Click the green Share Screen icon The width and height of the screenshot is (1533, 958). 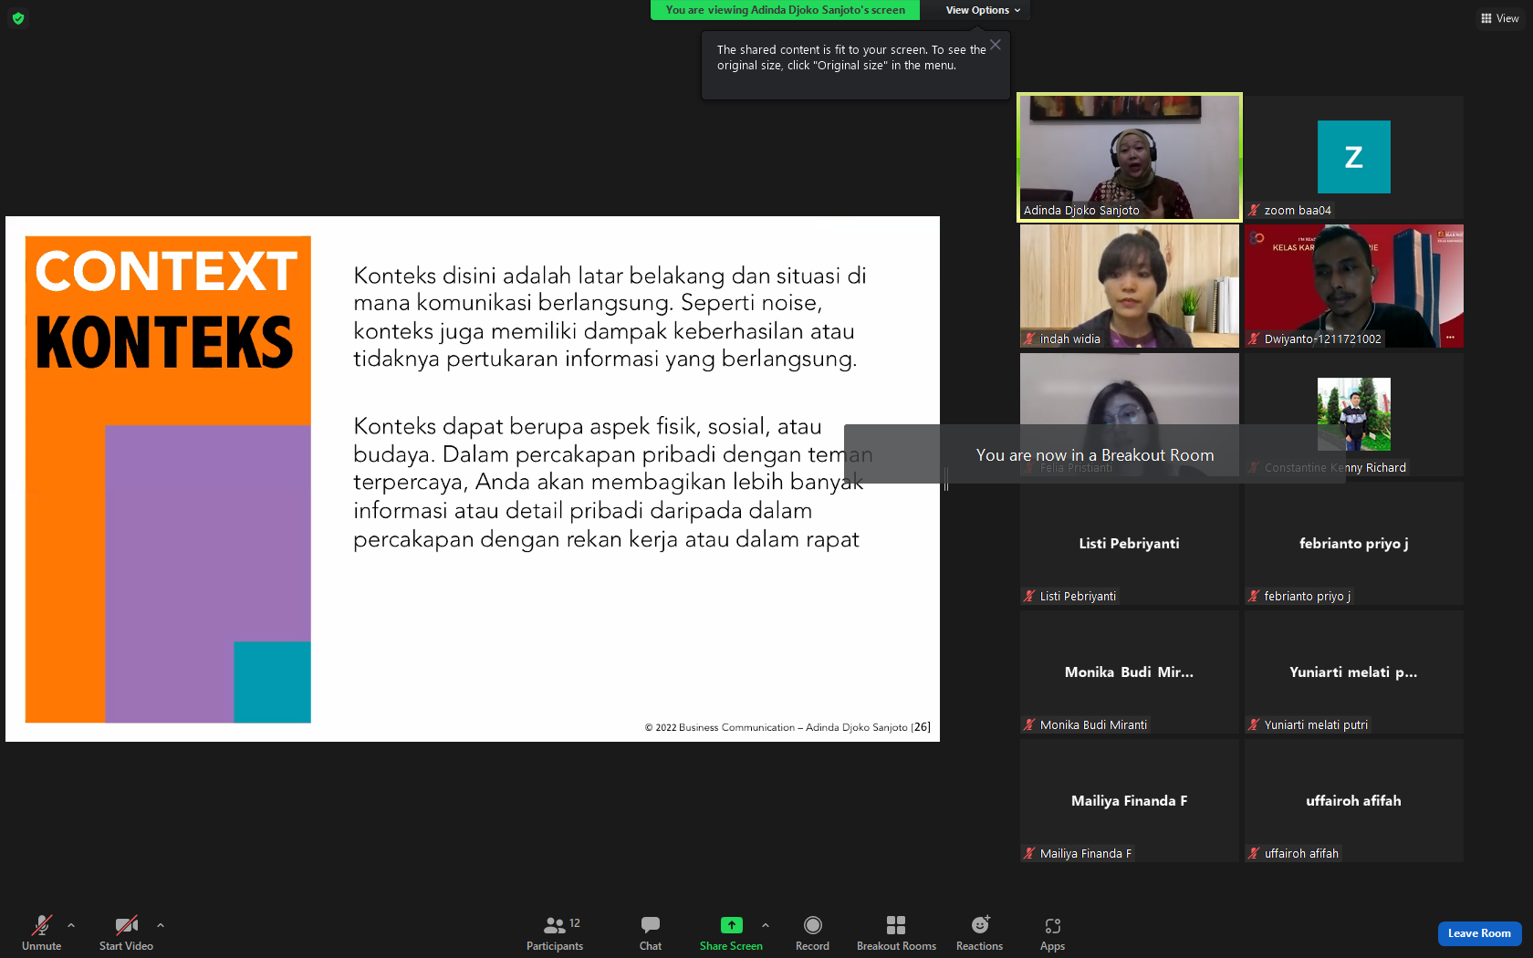pos(732,925)
